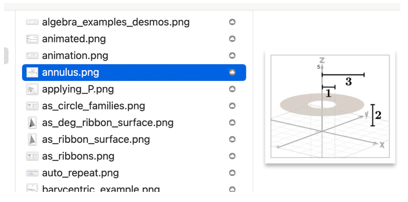Viewport: 408px width, 202px height.
Task: Click cloud icon beside algebra_examples_desmos.png
Action: click(x=232, y=22)
